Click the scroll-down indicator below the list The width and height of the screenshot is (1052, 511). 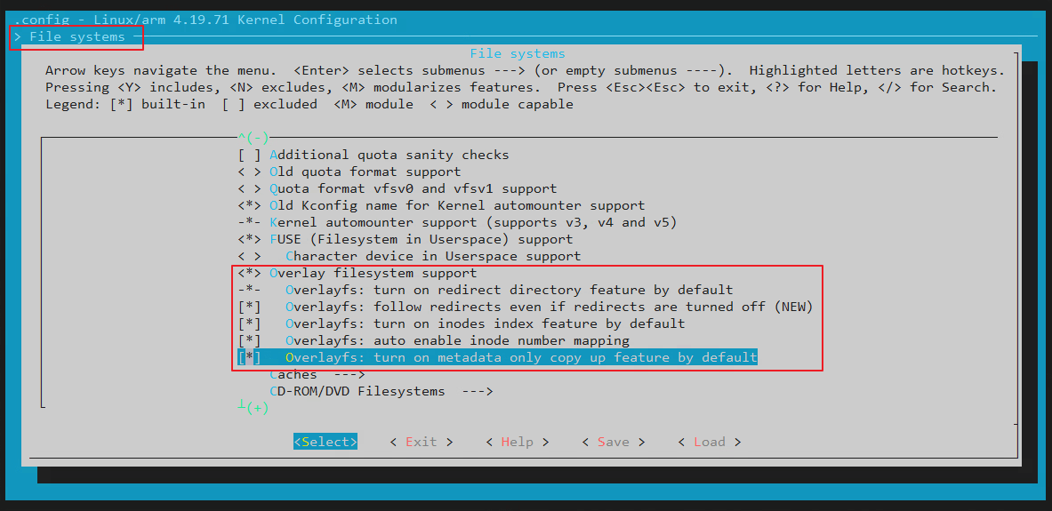pos(253,408)
